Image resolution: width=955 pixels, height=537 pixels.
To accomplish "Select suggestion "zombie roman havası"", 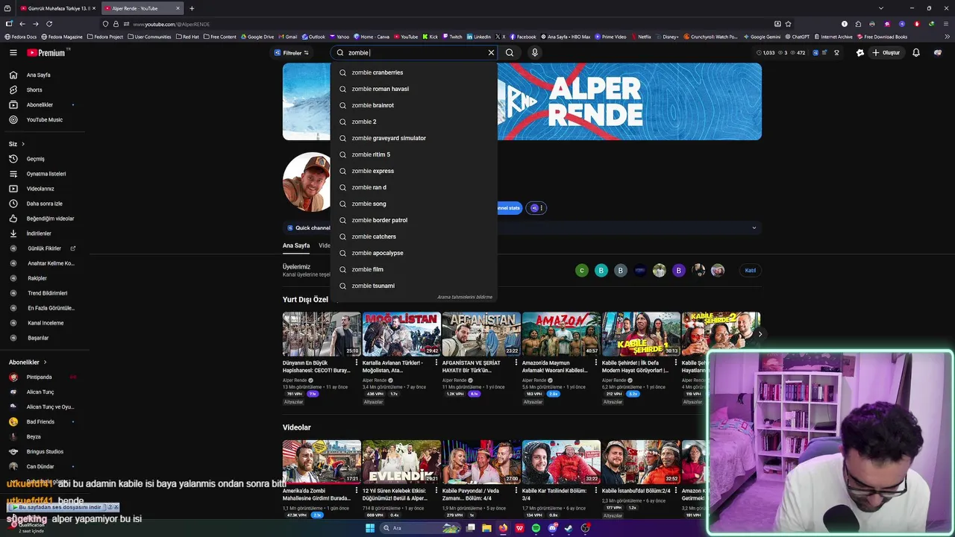I will click(x=414, y=89).
